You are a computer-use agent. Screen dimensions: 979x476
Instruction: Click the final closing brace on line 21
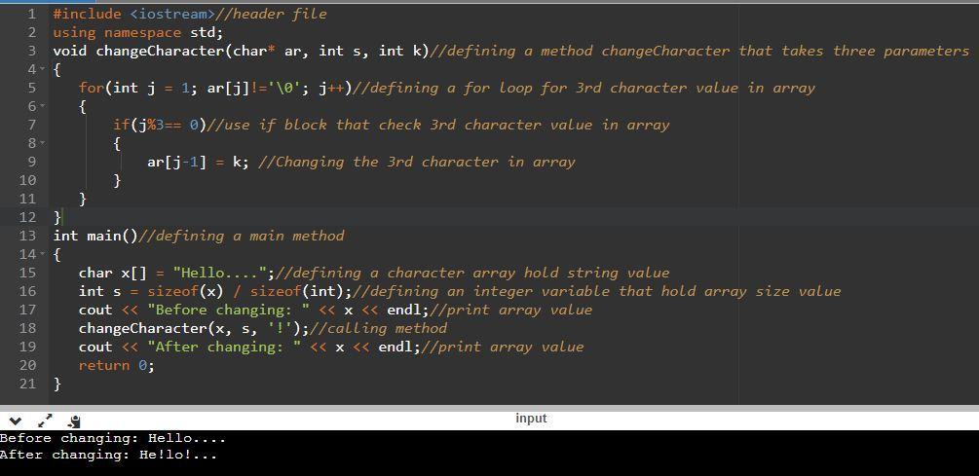point(57,384)
